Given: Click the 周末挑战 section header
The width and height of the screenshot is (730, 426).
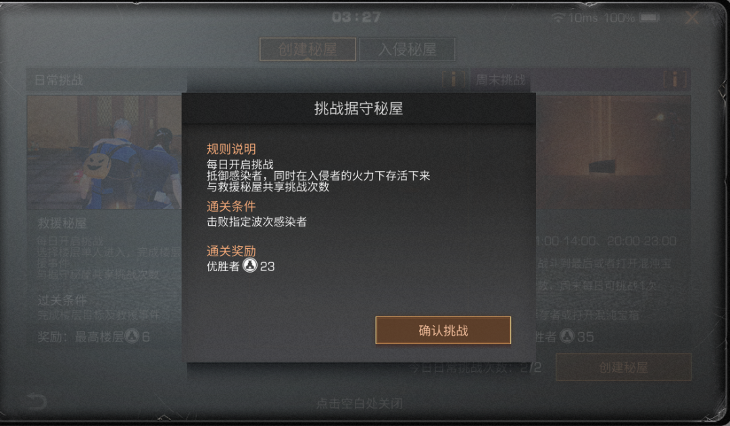Looking at the screenshot, I should pyautogui.click(x=500, y=80).
